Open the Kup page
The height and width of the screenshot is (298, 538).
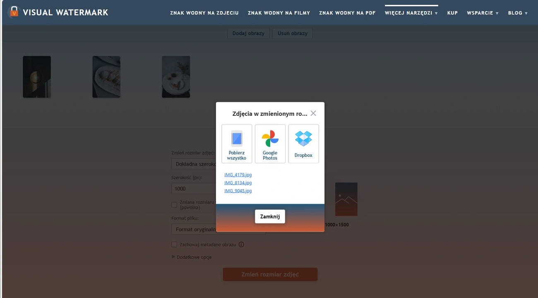click(x=452, y=13)
